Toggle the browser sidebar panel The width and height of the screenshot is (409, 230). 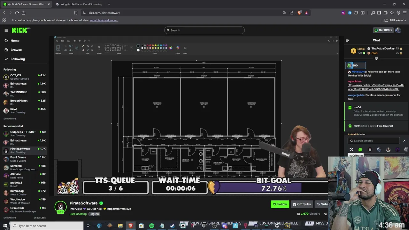[379, 13]
